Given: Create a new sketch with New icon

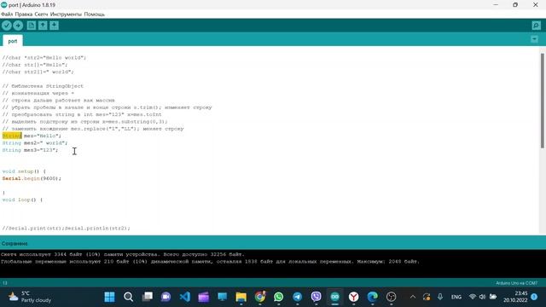Looking at the screenshot, I should [x=32, y=26].
